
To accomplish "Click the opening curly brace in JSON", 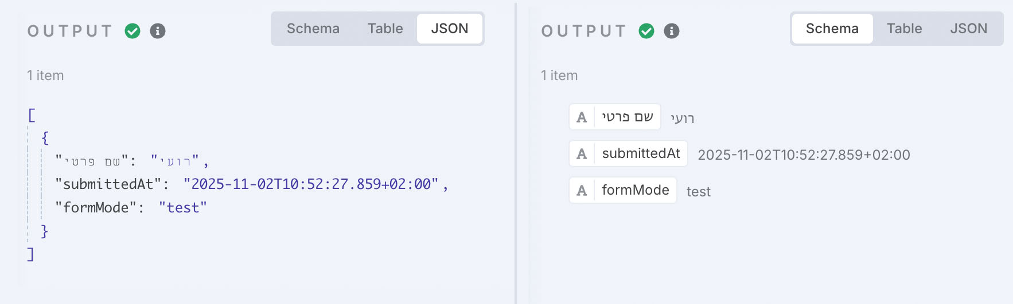I will [x=45, y=138].
